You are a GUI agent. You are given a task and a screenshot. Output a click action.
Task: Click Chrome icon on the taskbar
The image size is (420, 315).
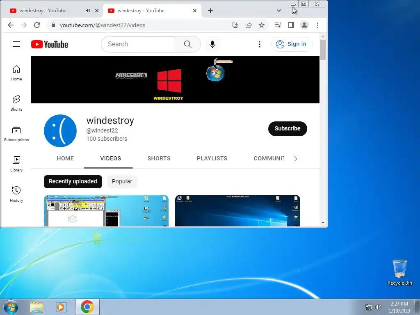[x=87, y=307]
